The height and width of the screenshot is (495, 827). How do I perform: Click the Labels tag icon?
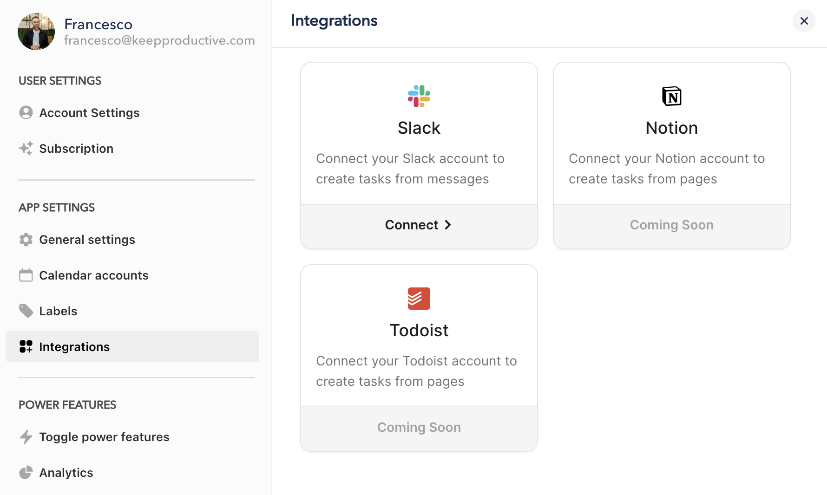click(x=26, y=311)
